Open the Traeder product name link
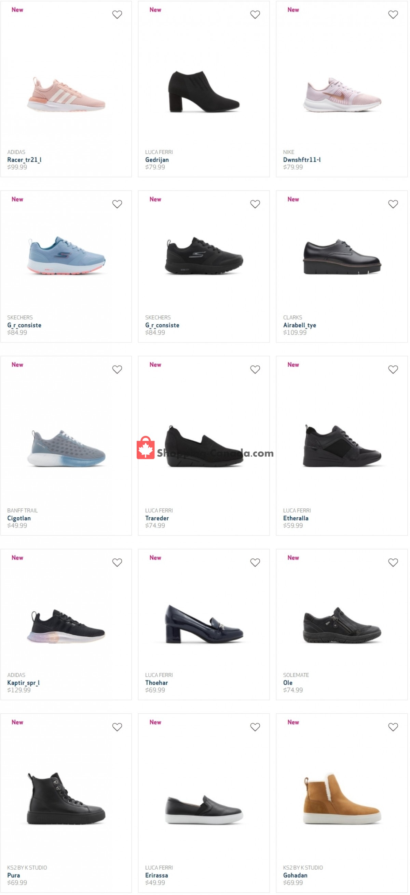 click(157, 518)
